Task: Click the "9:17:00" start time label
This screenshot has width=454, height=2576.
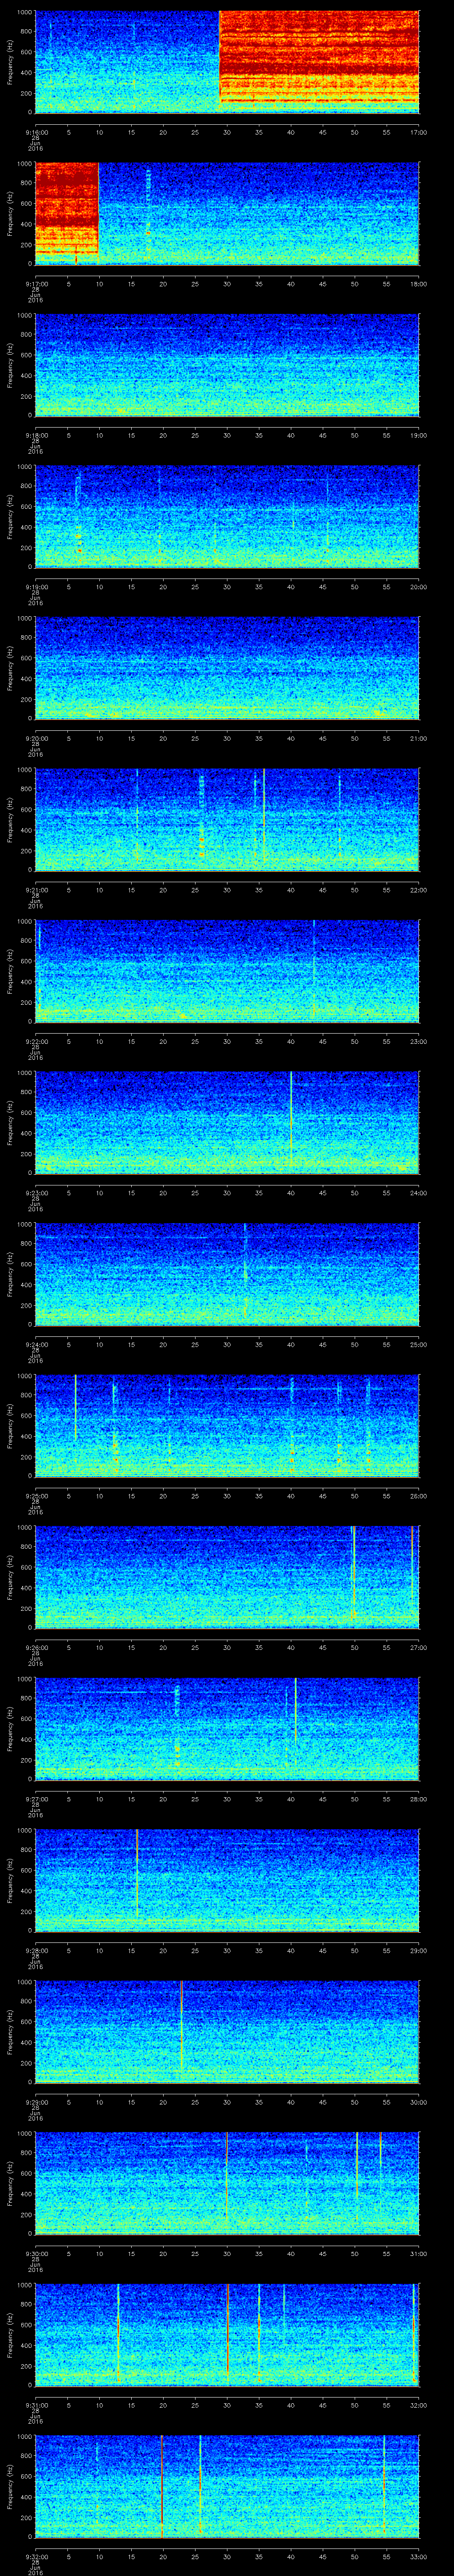Action: point(36,284)
